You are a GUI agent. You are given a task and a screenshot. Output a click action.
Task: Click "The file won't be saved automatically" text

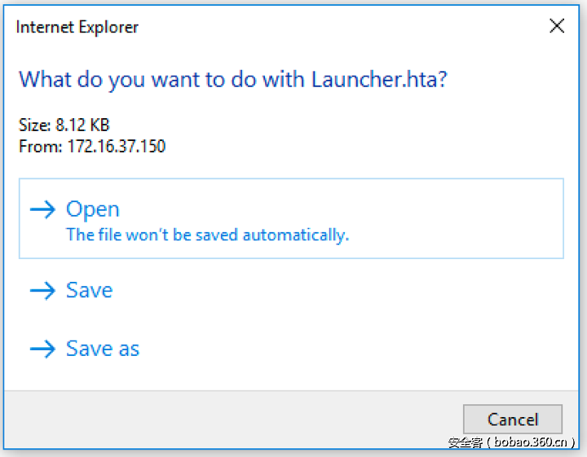point(207,235)
